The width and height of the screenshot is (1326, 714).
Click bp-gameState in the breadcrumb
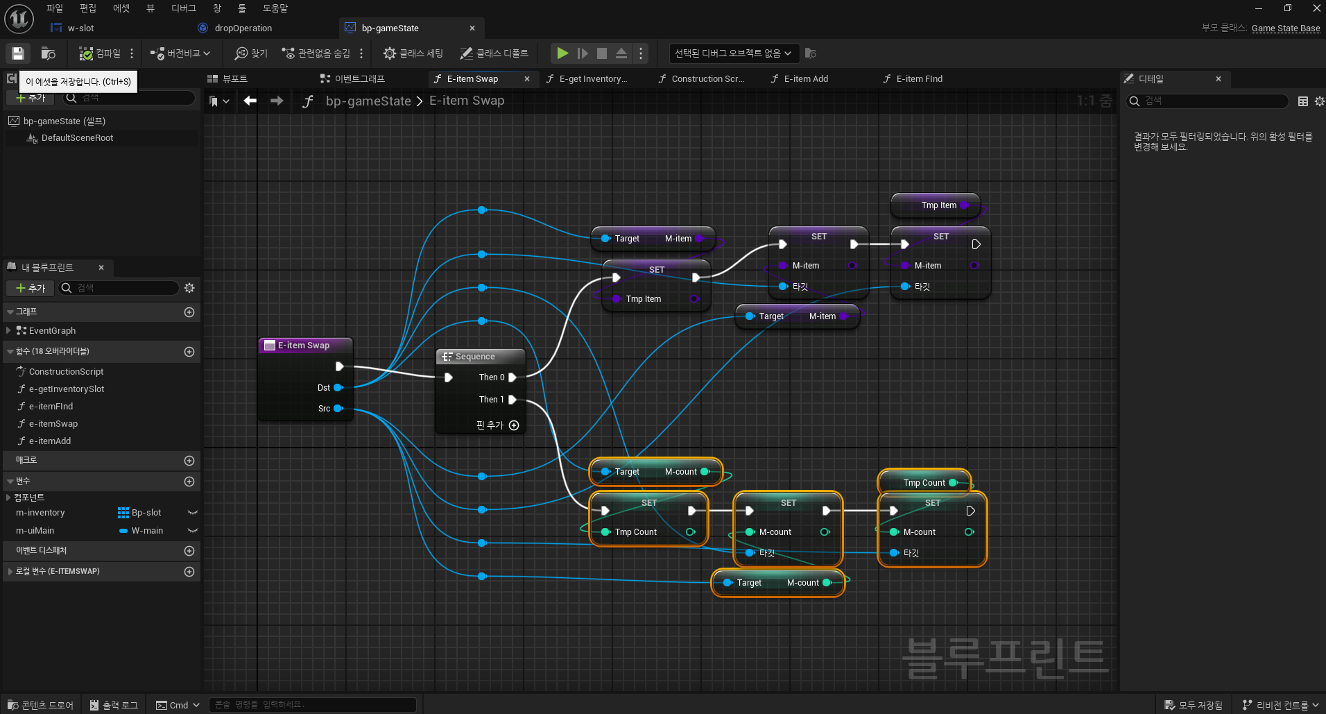click(x=368, y=101)
